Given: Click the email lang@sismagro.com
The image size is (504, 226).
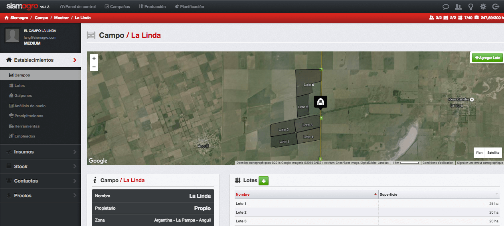Looking at the screenshot, I should pyautogui.click(x=40, y=37).
